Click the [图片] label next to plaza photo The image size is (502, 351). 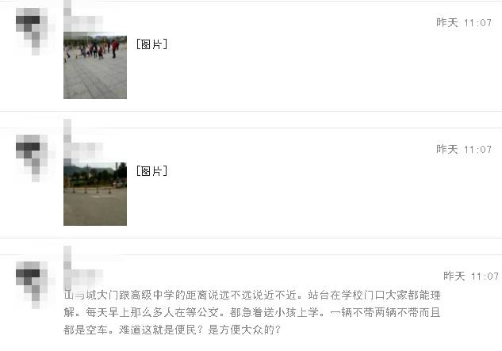(x=151, y=44)
